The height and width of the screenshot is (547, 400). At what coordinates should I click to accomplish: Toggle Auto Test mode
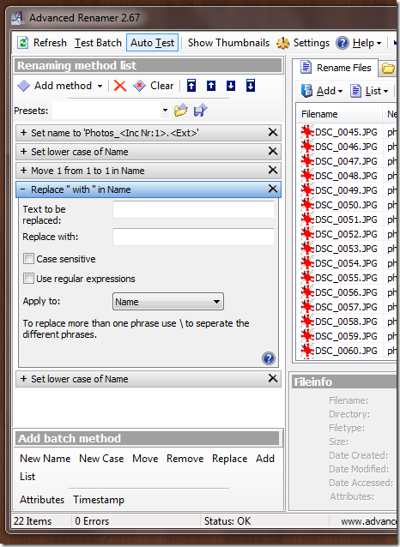click(x=152, y=43)
